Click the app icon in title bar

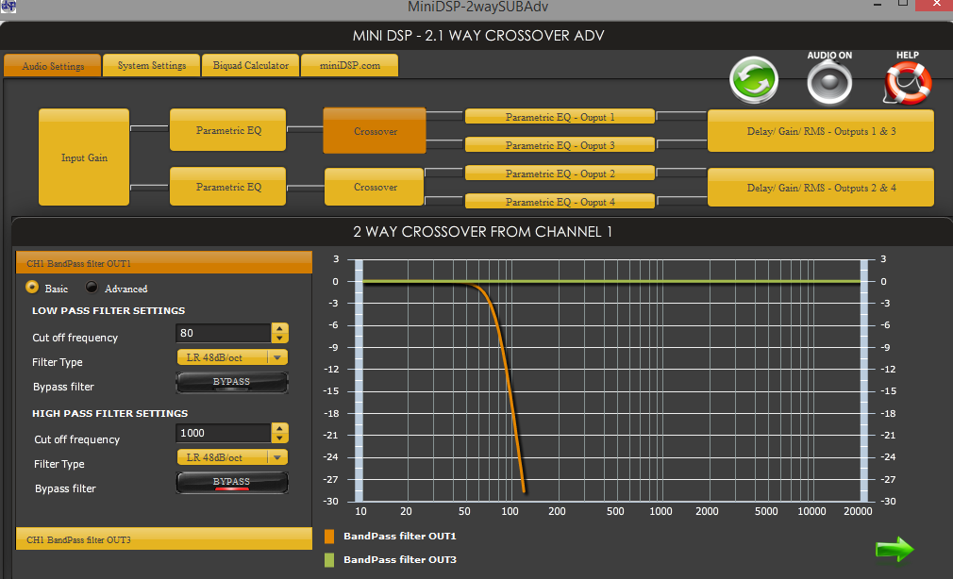[8, 7]
